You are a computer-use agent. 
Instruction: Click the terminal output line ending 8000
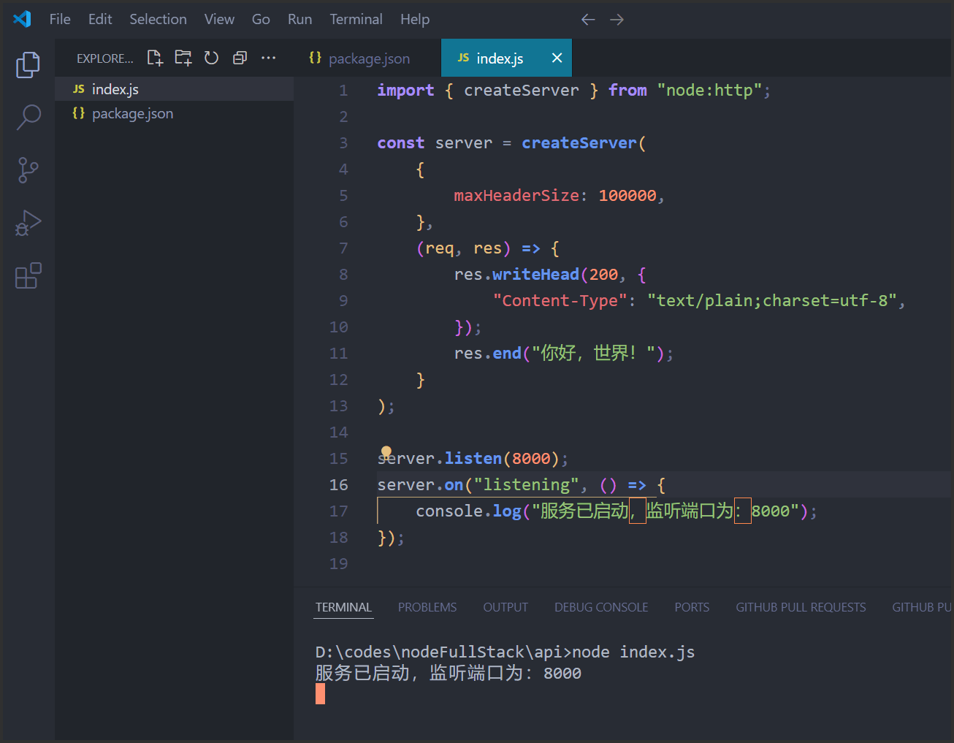pyautogui.click(x=448, y=673)
